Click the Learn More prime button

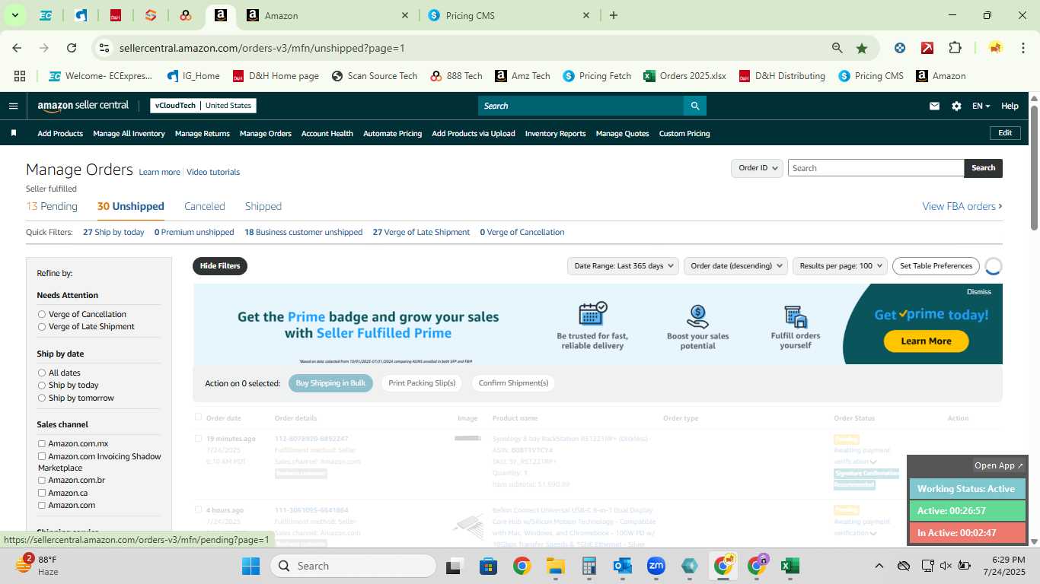click(x=926, y=341)
